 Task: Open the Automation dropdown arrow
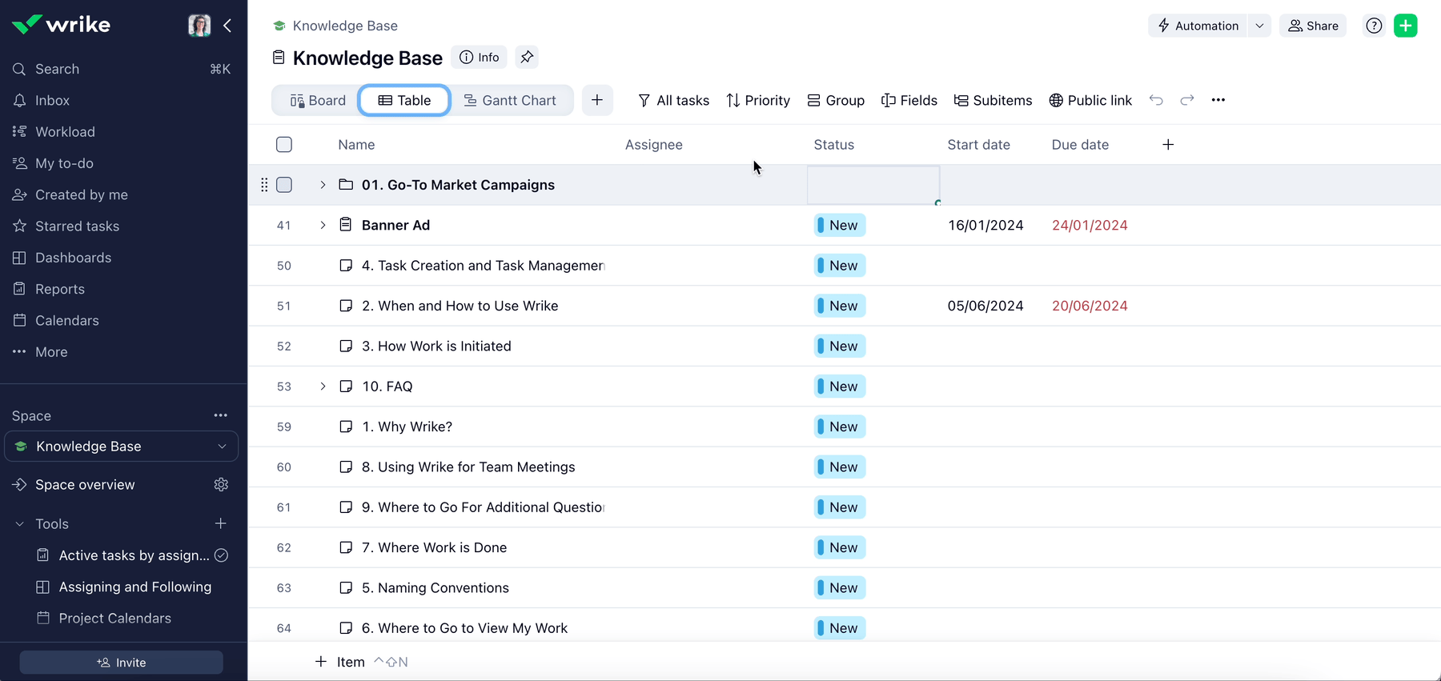tap(1259, 26)
